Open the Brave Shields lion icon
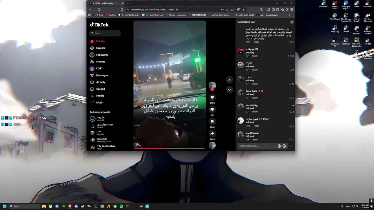The height and width of the screenshot is (210, 374). pyautogui.click(x=239, y=9)
